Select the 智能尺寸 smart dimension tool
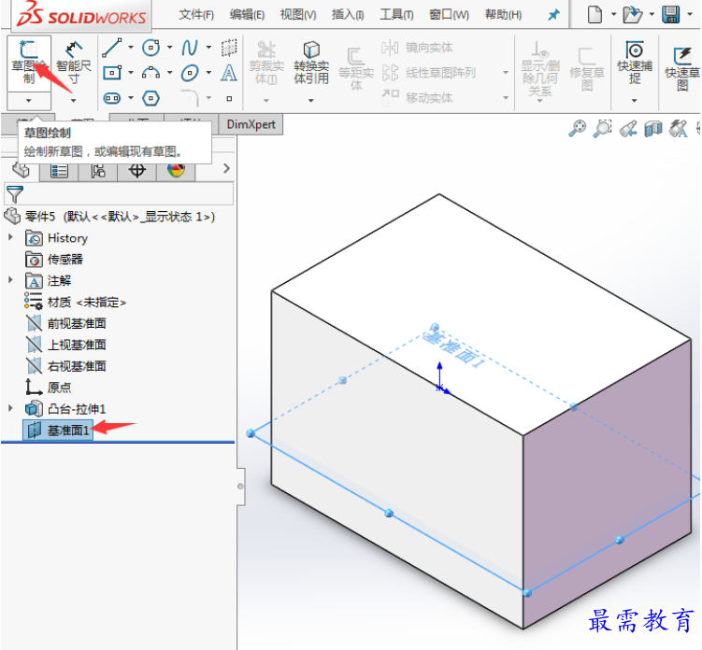The height and width of the screenshot is (650, 702). point(74,64)
